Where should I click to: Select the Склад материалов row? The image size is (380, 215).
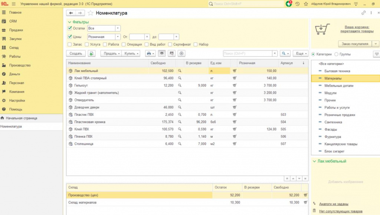[x=187, y=202]
